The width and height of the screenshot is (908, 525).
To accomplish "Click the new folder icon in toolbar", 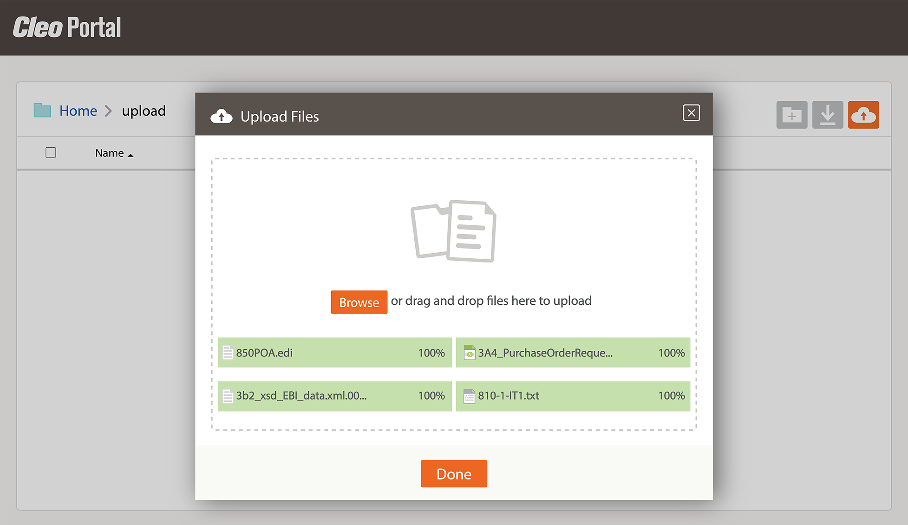I will click(791, 115).
